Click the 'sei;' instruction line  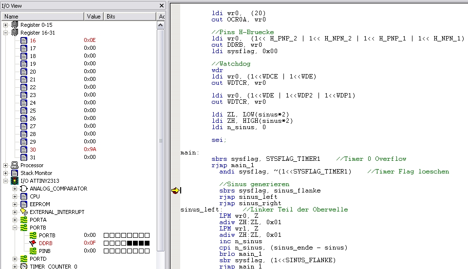219,140
